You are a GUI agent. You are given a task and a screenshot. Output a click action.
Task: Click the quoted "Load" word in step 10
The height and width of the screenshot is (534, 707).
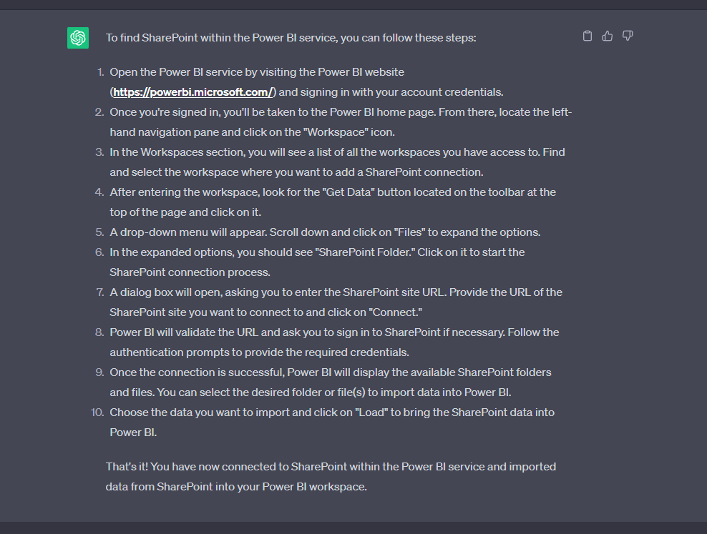[x=371, y=412]
